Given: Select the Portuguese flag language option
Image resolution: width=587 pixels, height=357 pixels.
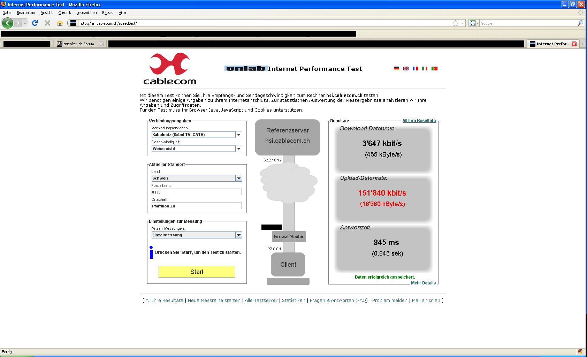Looking at the screenshot, I should [x=434, y=69].
